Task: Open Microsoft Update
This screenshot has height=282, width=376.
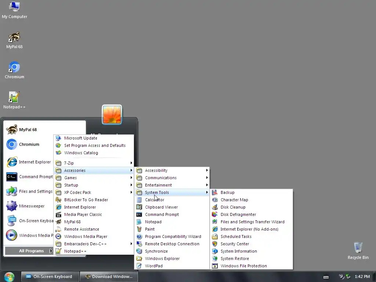Action: point(94,138)
